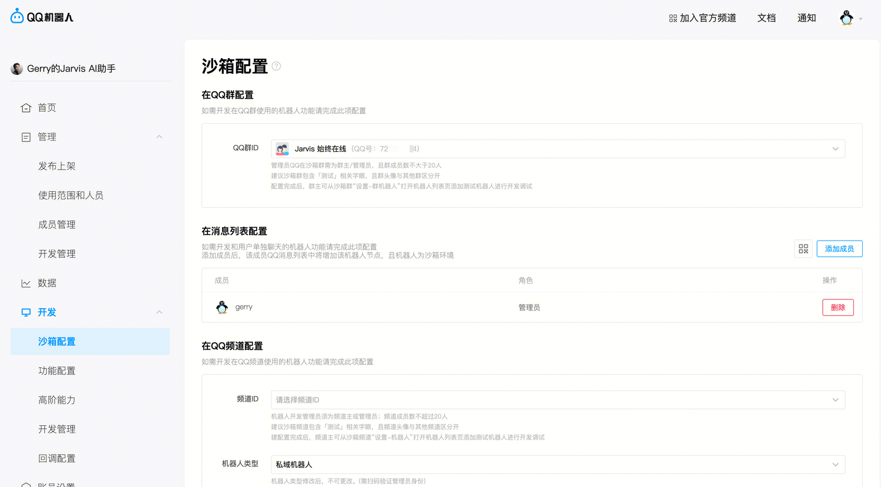The image size is (881, 487).
Task: Click the help question mark beside 沙箱配置
Action: (276, 66)
